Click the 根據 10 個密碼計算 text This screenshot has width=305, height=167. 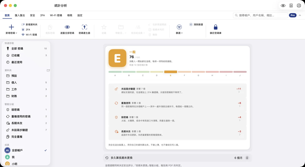139,65
